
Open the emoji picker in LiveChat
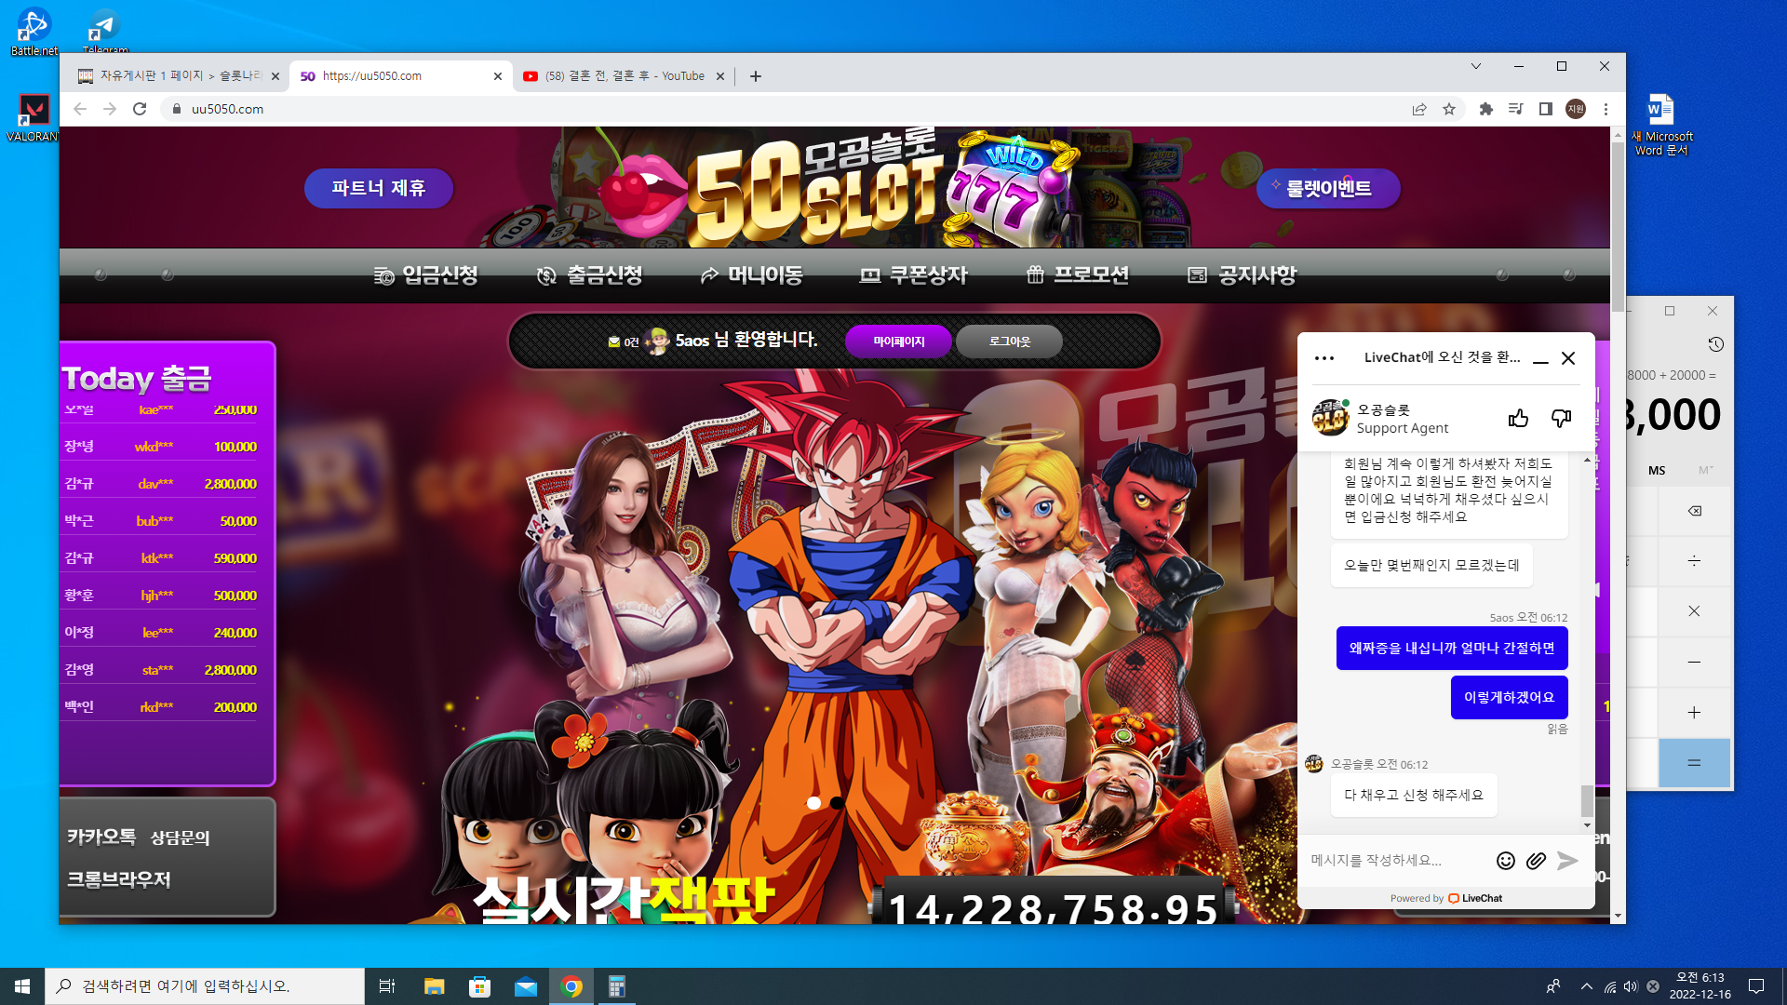point(1505,861)
